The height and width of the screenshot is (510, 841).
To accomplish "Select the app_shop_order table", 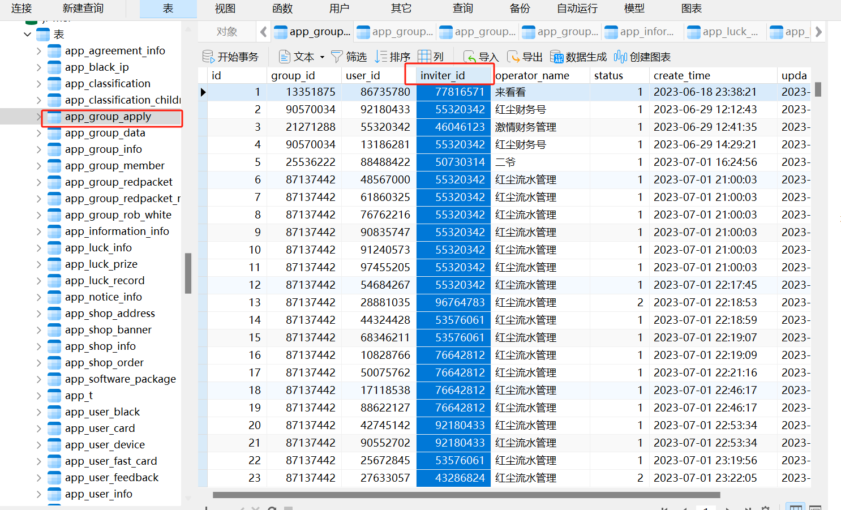I will click(104, 363).
